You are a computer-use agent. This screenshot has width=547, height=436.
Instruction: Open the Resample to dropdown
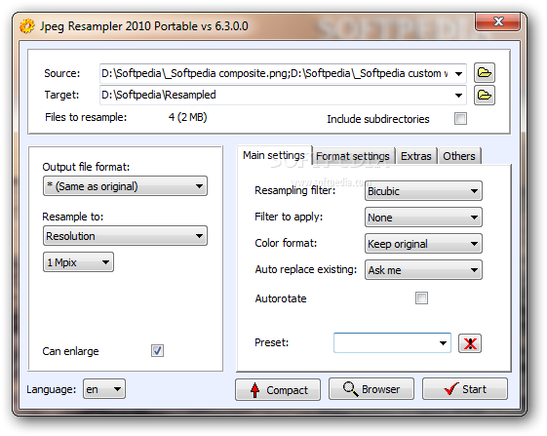[125, 236]
